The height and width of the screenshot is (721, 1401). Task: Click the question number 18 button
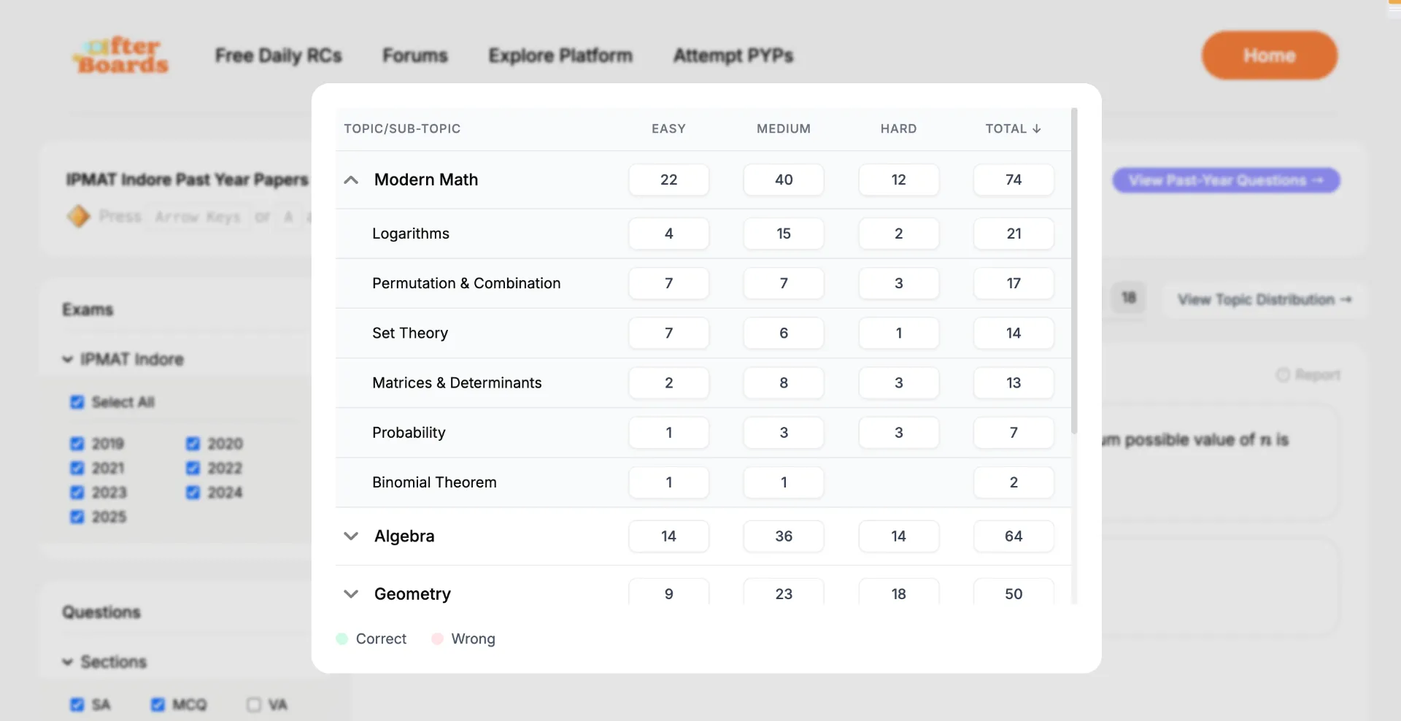tap(1129, 298)
